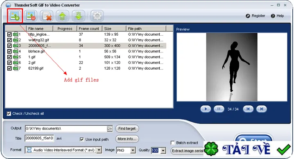
Task: Move file up with green arrow icon
Action: pyautogui.click(x=63, y=16)
